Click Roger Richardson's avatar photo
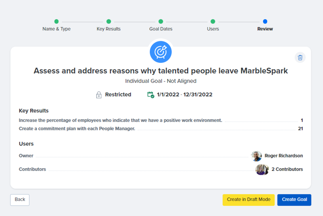This screenshot has height=216, width=323. 256,156
